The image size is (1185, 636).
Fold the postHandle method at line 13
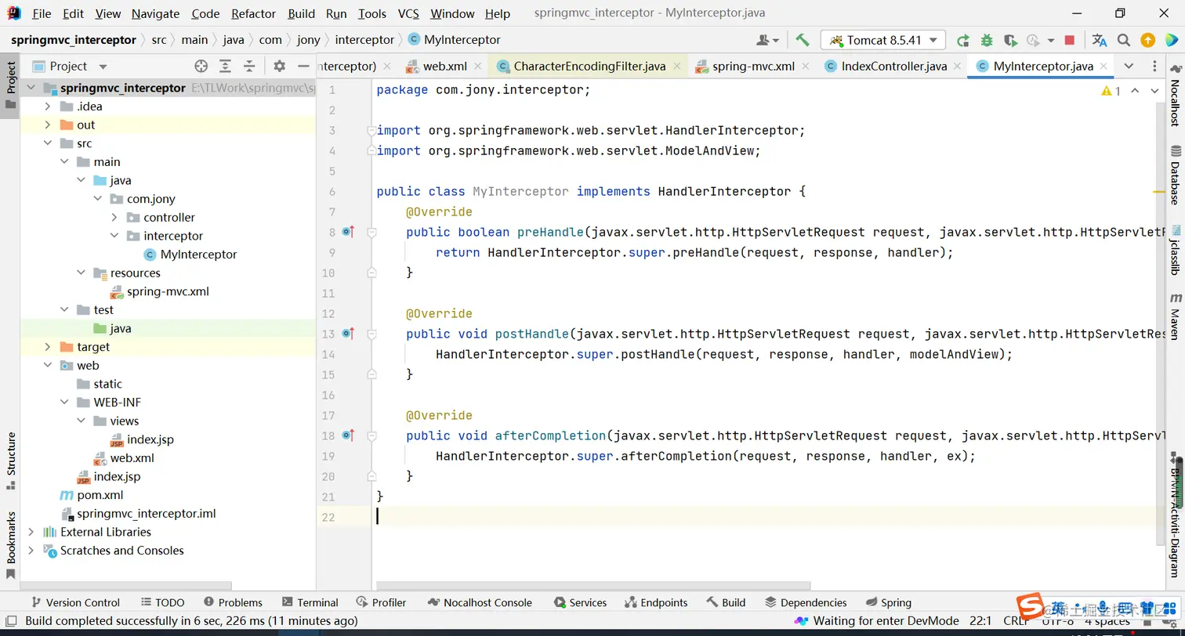pos(372,334)
